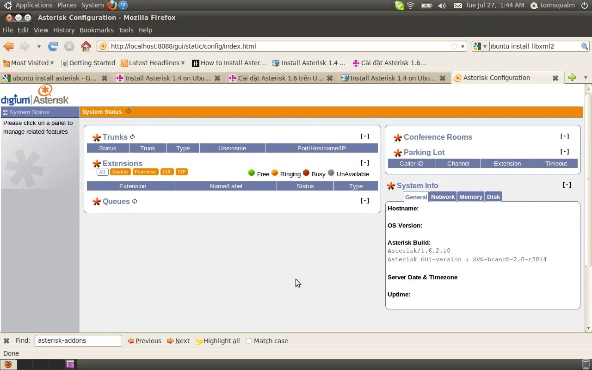Open the trash icon in bottom panel
This screenshot has height=370, width=592.
[586, 364]
